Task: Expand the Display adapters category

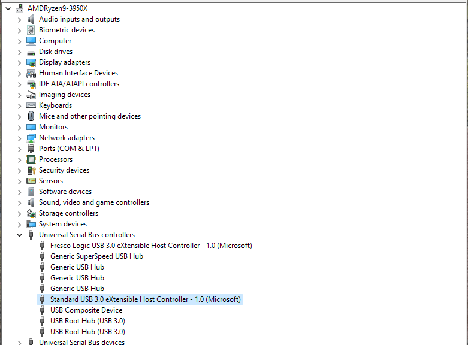Action: [x=19, y=63]
